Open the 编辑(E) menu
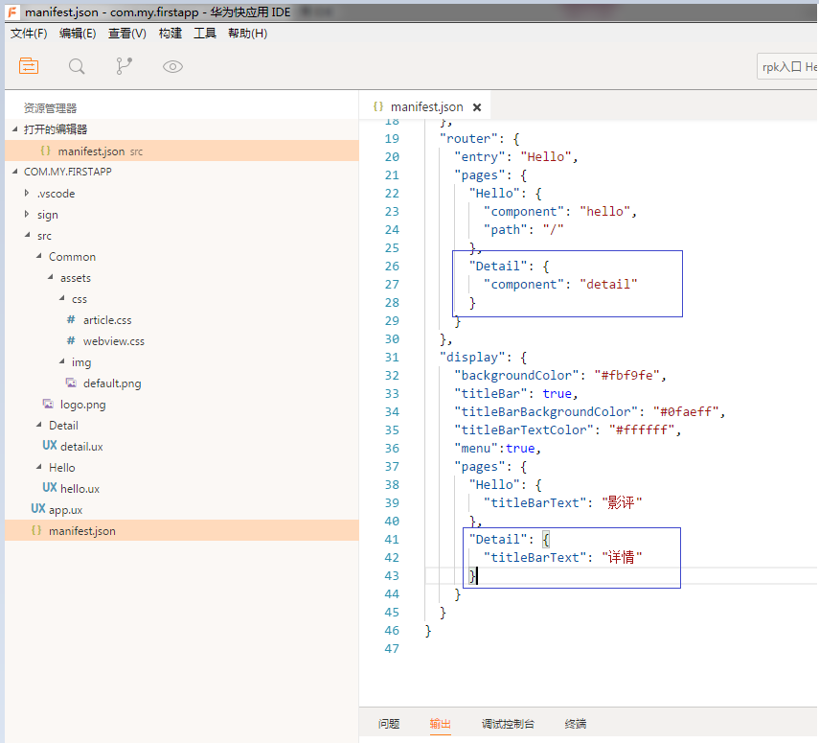Screen dimensions: 819x743 pyautogui.click(x=78, y=34)
